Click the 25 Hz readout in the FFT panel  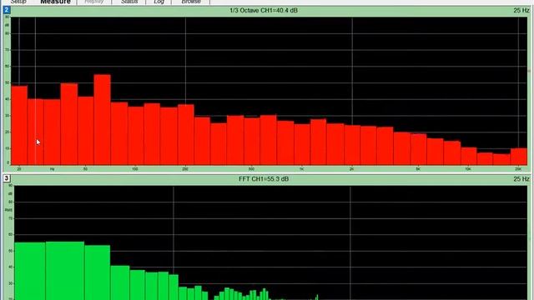pyautogui.click(x=521, y=179)
